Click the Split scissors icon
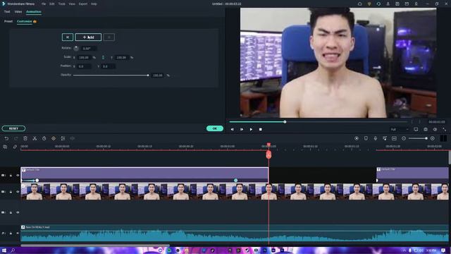This screenshot has width=451, height=254. [x=35, y=138]
